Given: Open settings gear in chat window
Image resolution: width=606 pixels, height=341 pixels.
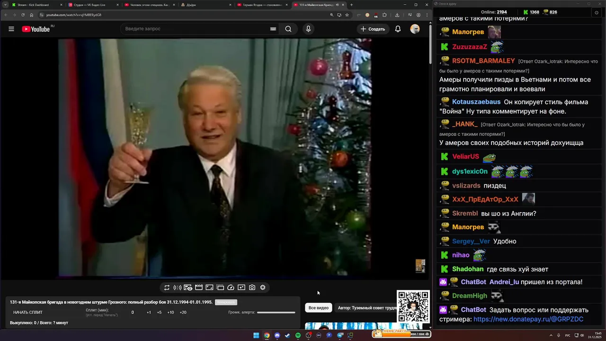Looking at the screenshot, I should click(x=597, y=12).
